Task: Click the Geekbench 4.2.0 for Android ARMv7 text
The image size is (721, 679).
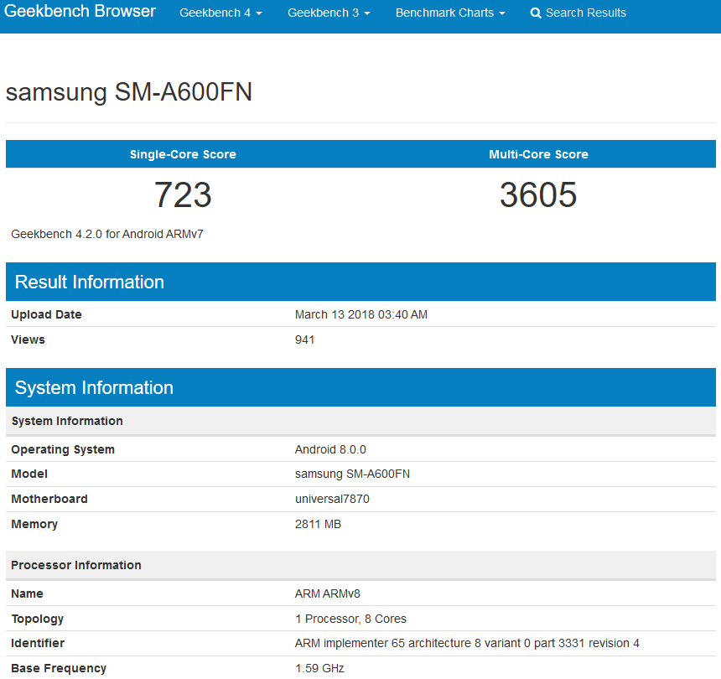Action: click(107, 234)
